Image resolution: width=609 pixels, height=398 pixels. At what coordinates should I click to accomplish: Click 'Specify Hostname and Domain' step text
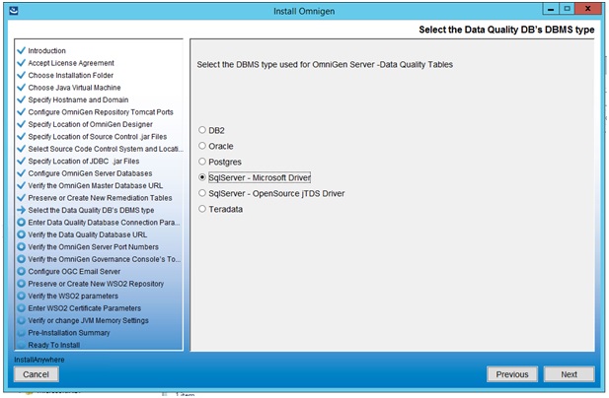pyautogui.click(x=78, y=99)
